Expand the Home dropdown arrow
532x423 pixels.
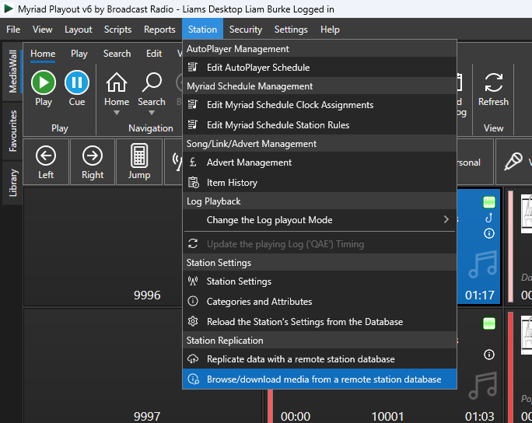click(x=117, y=113)
